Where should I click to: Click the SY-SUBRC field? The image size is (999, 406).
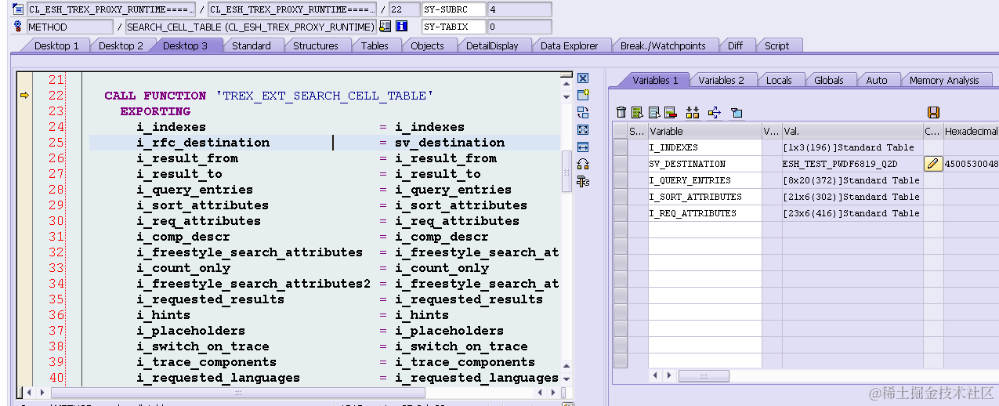click(x=453, y=9)
